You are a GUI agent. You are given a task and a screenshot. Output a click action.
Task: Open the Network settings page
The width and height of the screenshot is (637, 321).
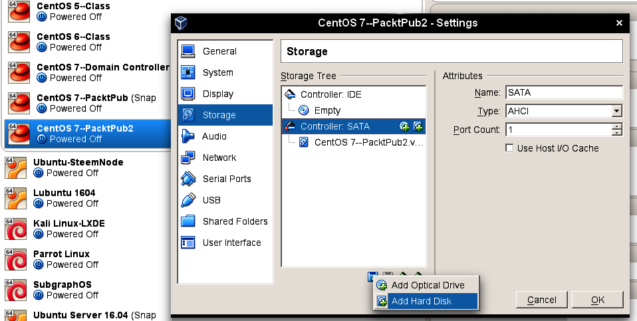pyautogui.click(x=219, y=158)
